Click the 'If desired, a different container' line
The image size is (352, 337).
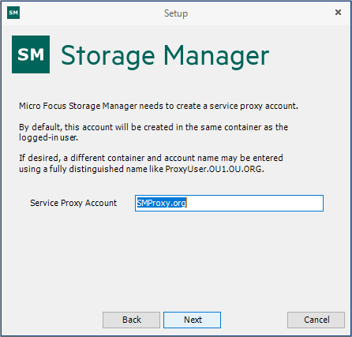151,158
